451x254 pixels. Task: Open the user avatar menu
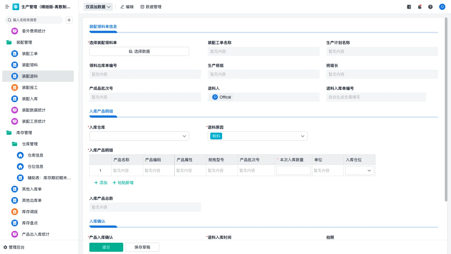(x=442, y=7)
